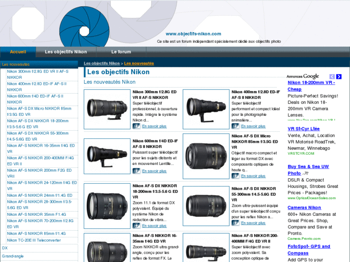
Task: Go to next Google ads with right arrow
Action: click(339, 76)
